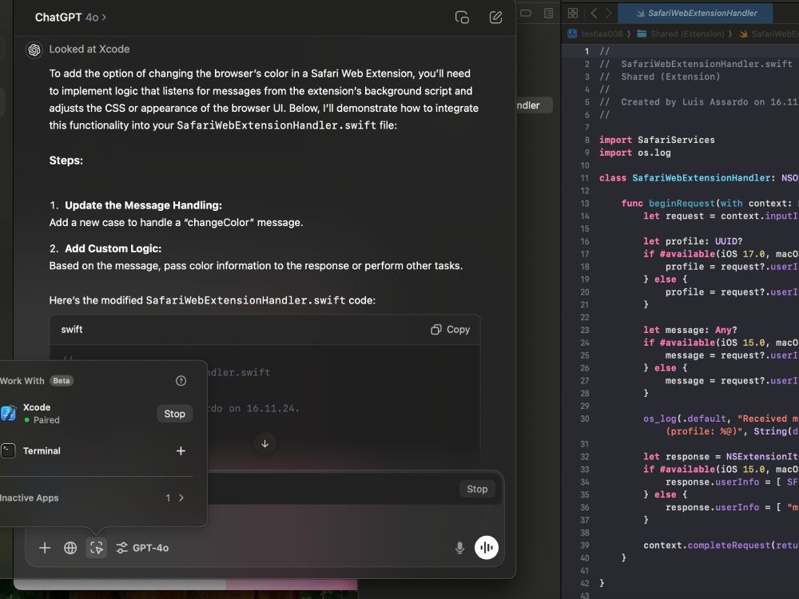
Task: Click 'let message: Any?' line in Xcode
Action: (x=690, y=330)
